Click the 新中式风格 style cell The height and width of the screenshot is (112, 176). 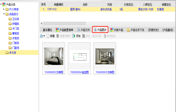pos(110,9)
